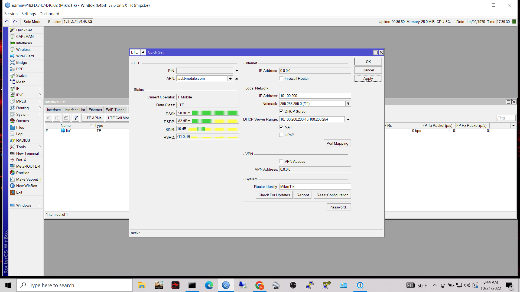
Task: Open the Bridge configuration
Action: click(21, 62)
